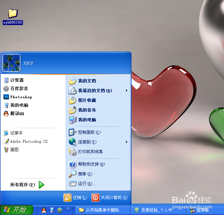Screen dimensions: 224x215
Task: Expand quick launch overflow chevron
Action: click(68, 208)
